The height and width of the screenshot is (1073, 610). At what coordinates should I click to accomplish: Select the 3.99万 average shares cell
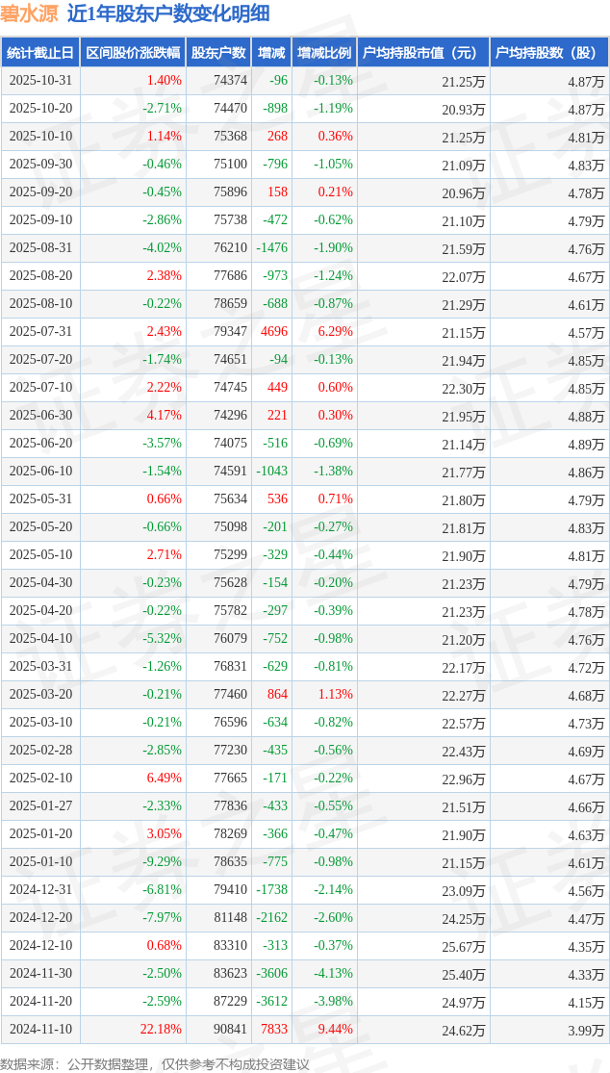click(x=585, y=1030)
